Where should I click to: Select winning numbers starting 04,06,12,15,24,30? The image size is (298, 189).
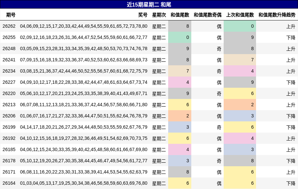(x=84, y=149)
